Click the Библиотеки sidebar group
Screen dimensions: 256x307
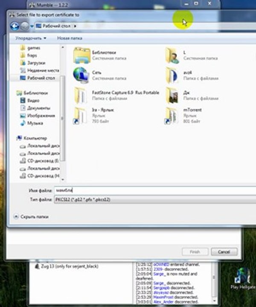32,93
